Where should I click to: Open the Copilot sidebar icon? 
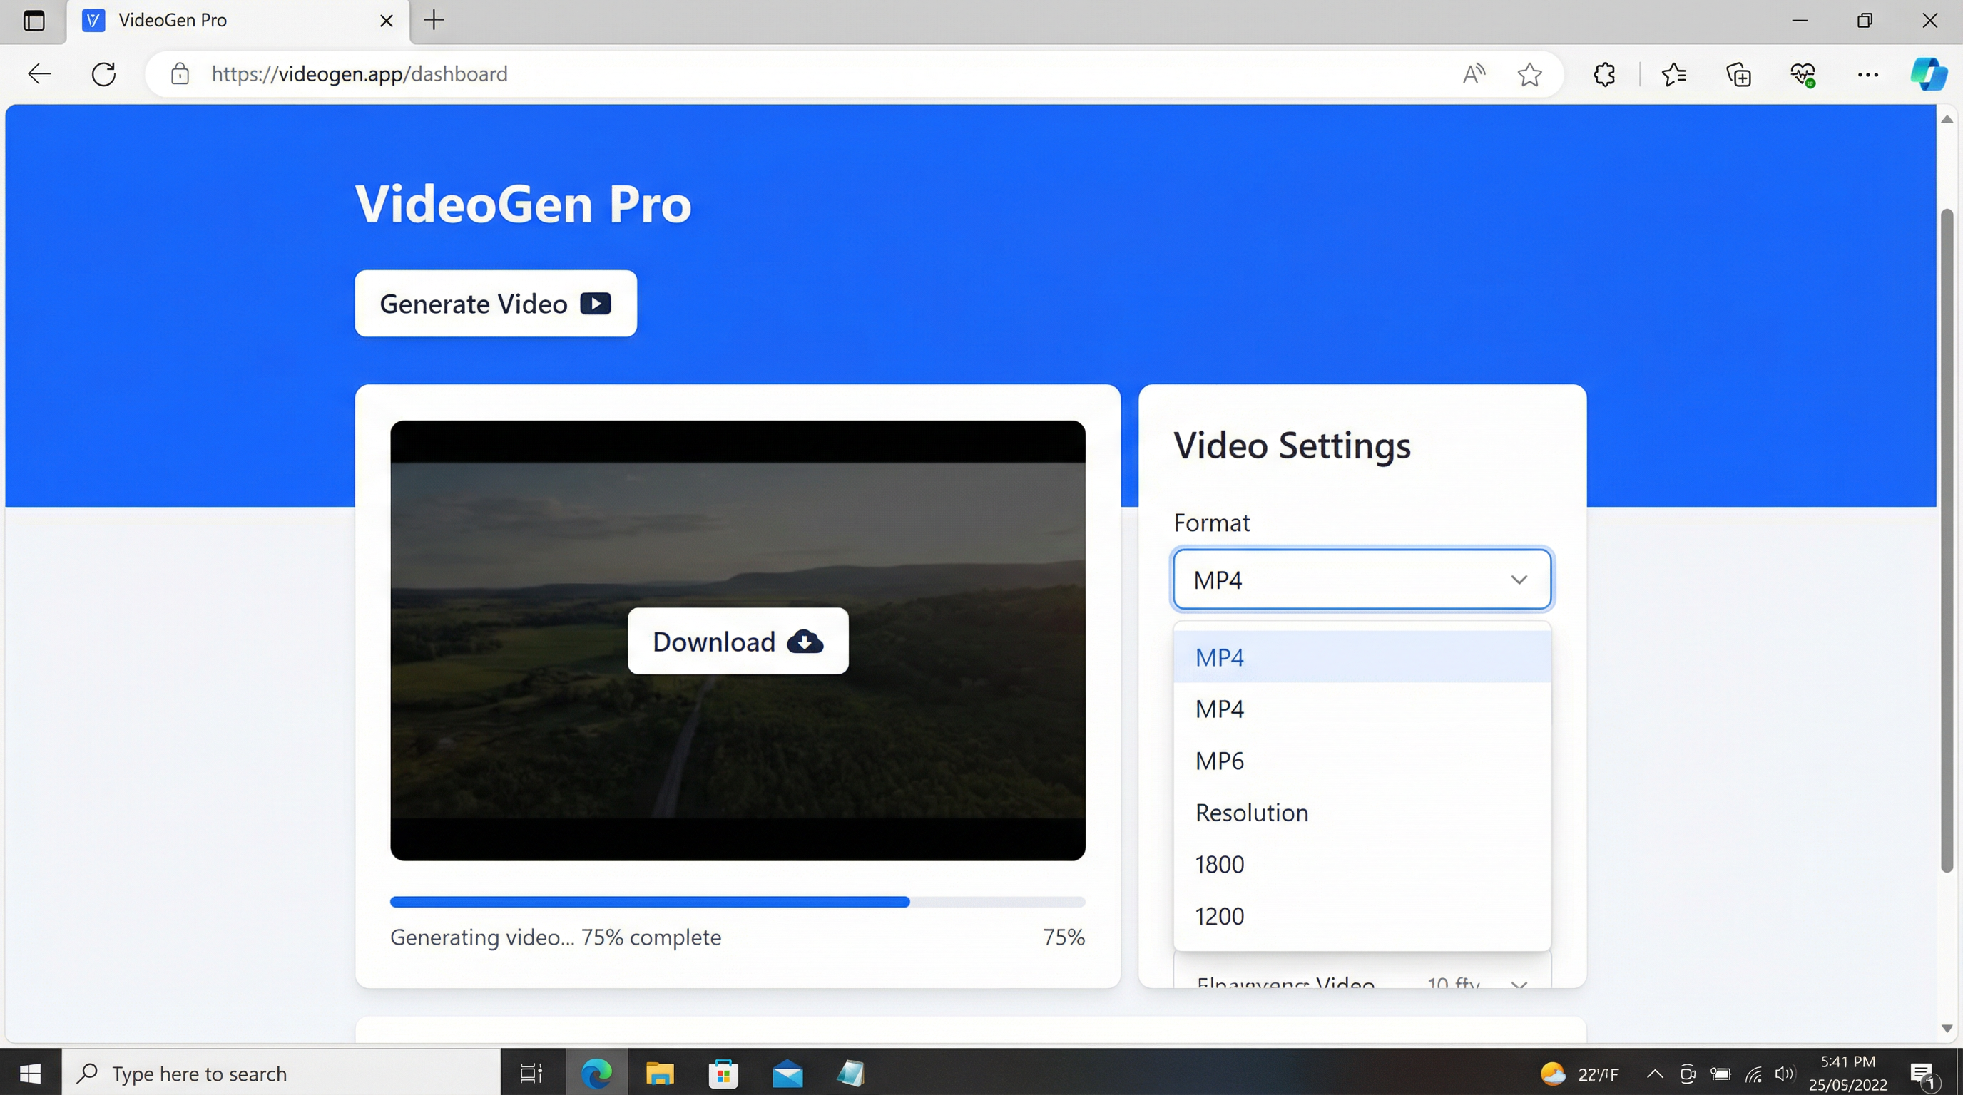[x=1928, y=74]
